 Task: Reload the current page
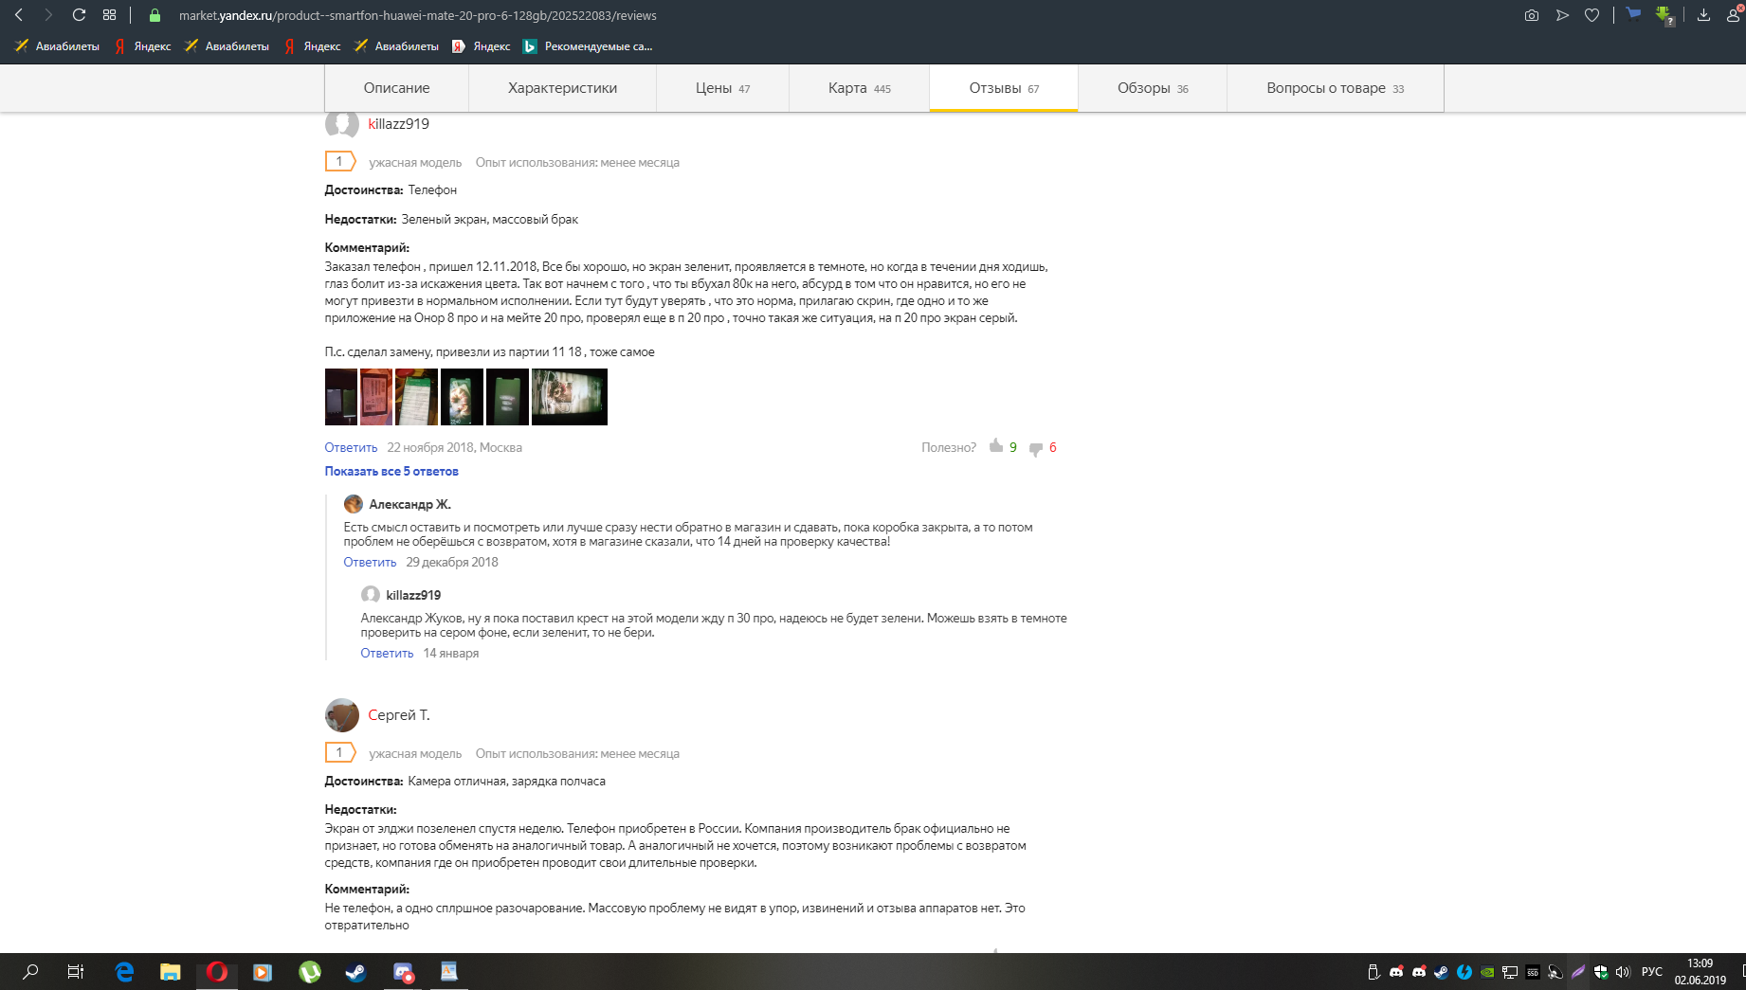(x=80, y=15)
